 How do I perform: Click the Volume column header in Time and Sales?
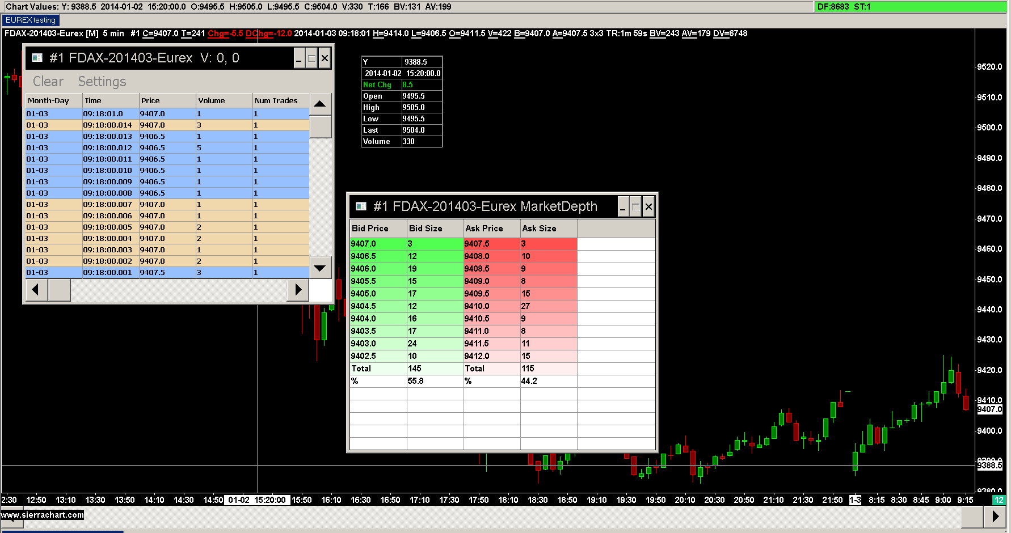[224, 101]
